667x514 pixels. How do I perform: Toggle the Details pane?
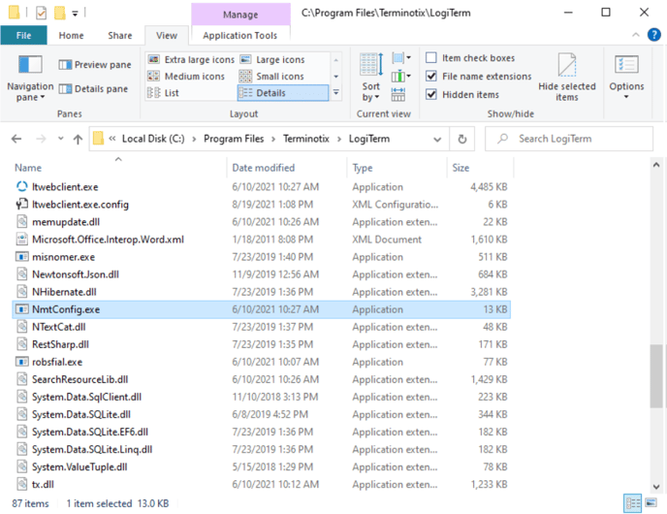pyautogui.click(x=93, y=89)
